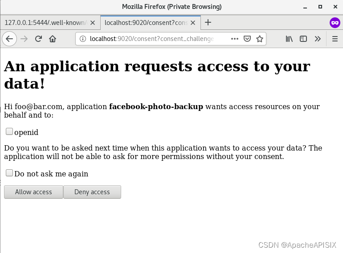The height and width of the screenshot is (253, 343).
Task: Go to the Firefox home page
Action: [53, 39]
